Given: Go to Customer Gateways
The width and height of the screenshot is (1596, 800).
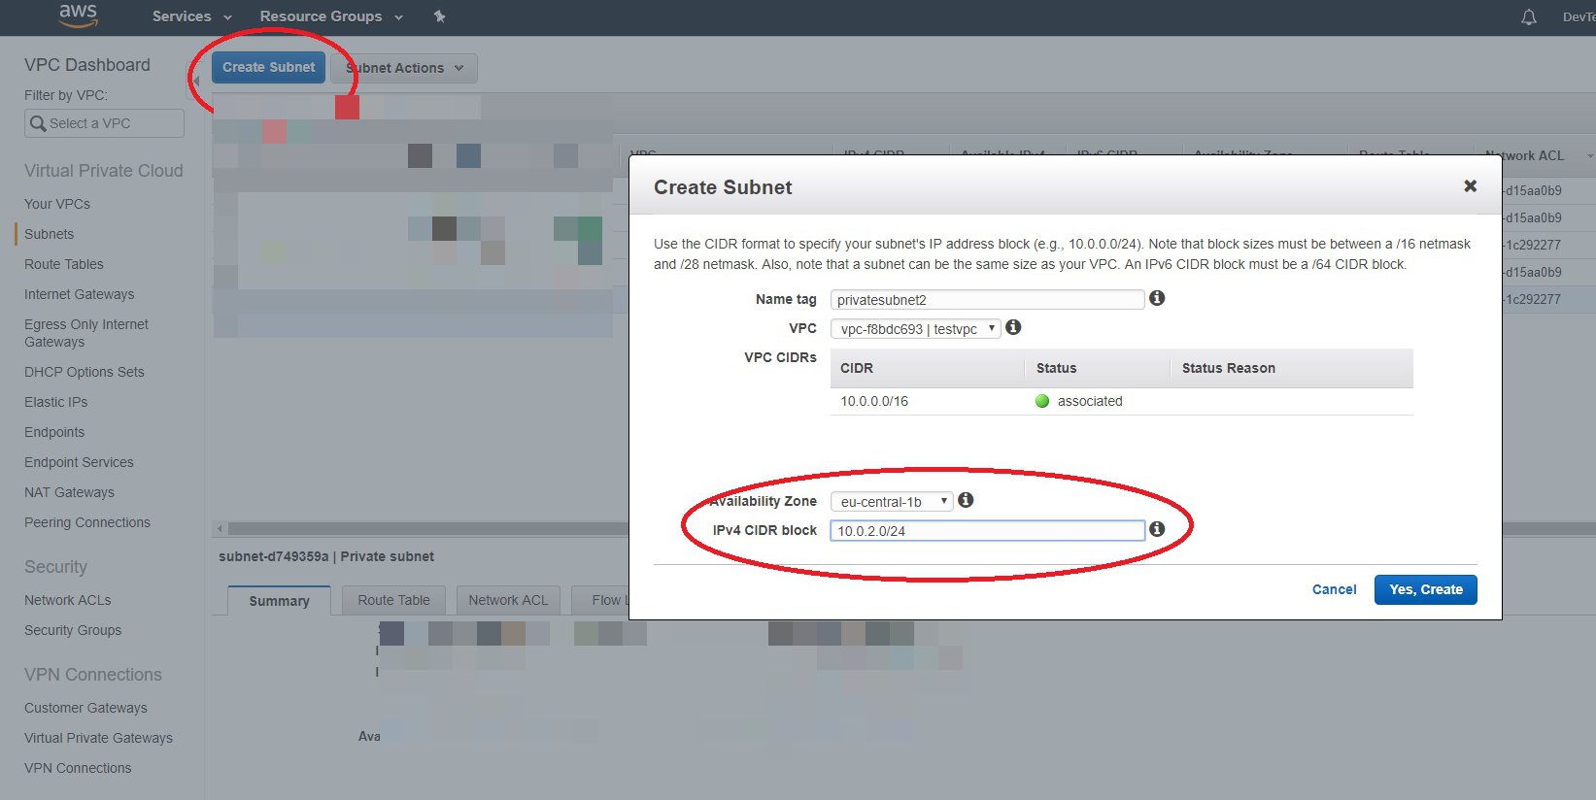Looking at the screenshot, I should (x=85, y=708).
